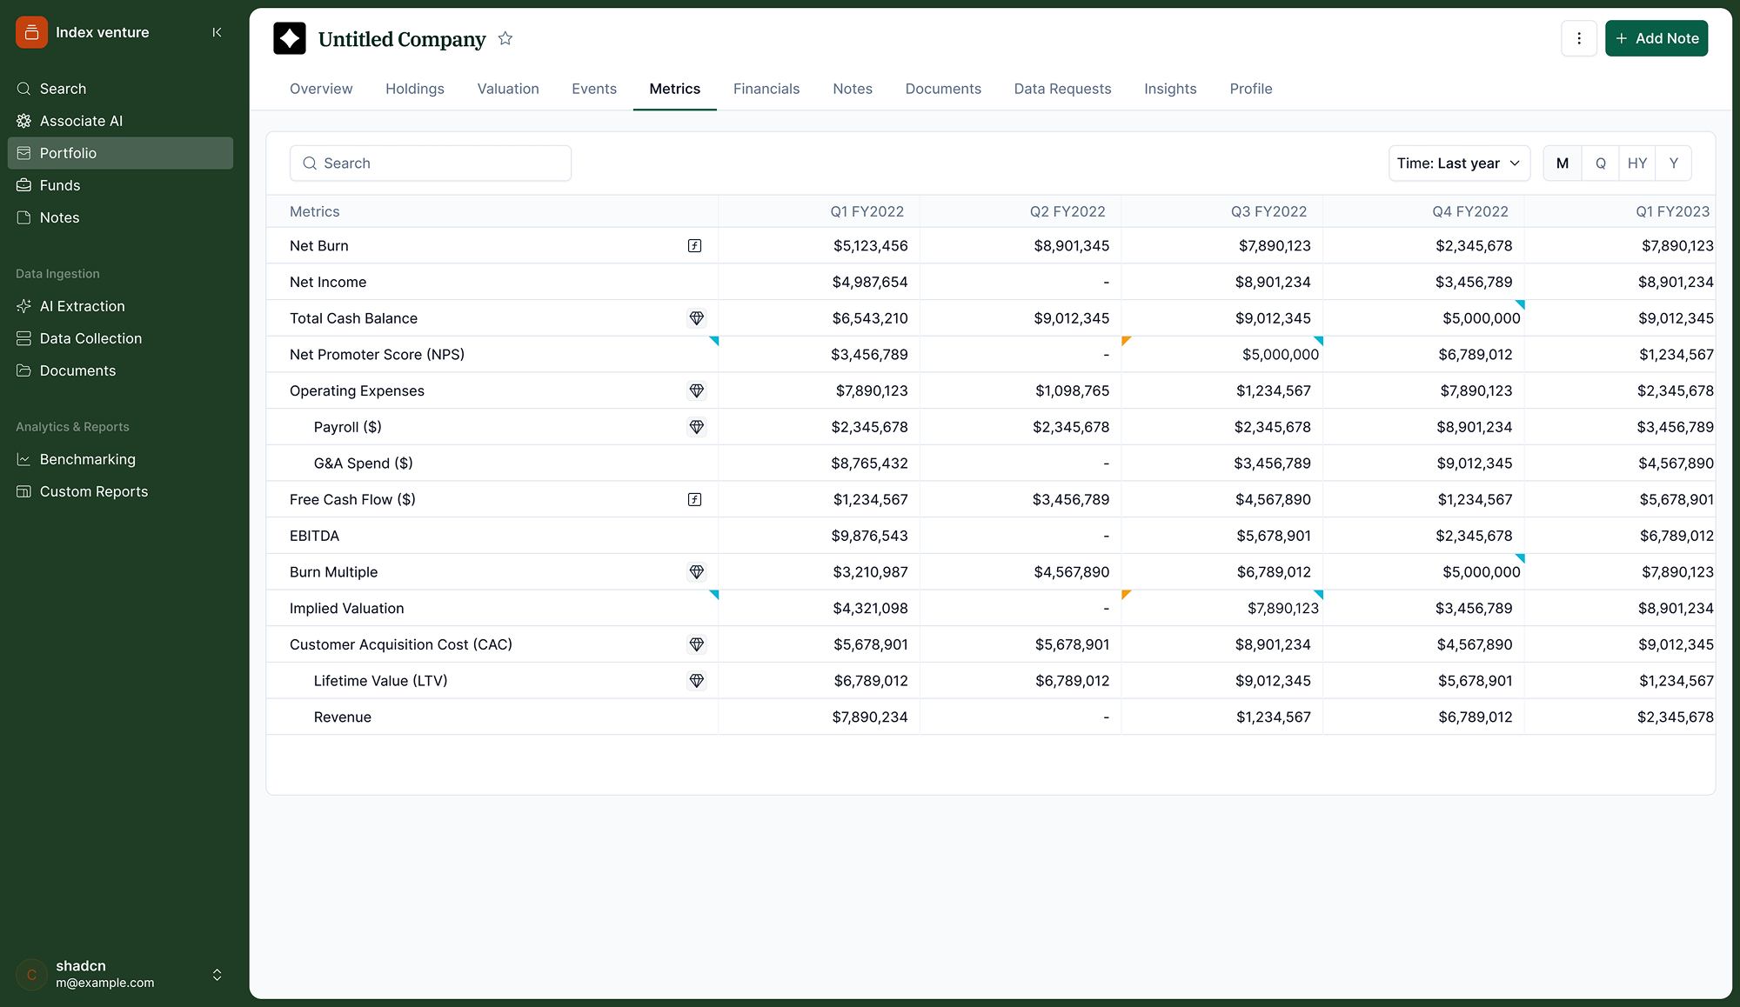Image resolution: width=1740 pixels, height=1007 pixels.
Task: Click the gem icon in Total Cash Balance row
Action: (x=697, y=318)
